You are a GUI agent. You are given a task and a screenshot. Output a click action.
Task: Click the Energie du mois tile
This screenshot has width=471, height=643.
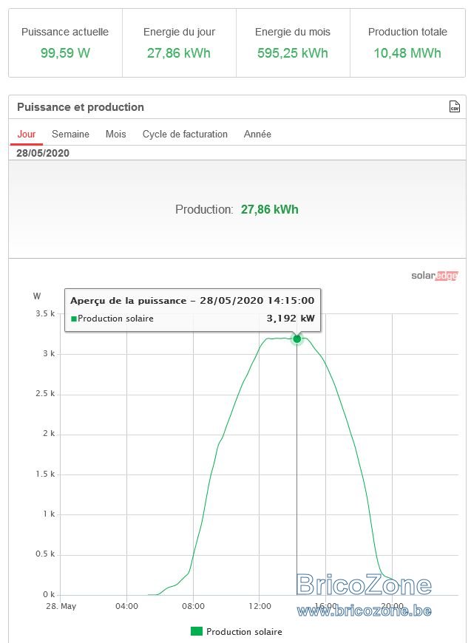(x=293, y=43)
